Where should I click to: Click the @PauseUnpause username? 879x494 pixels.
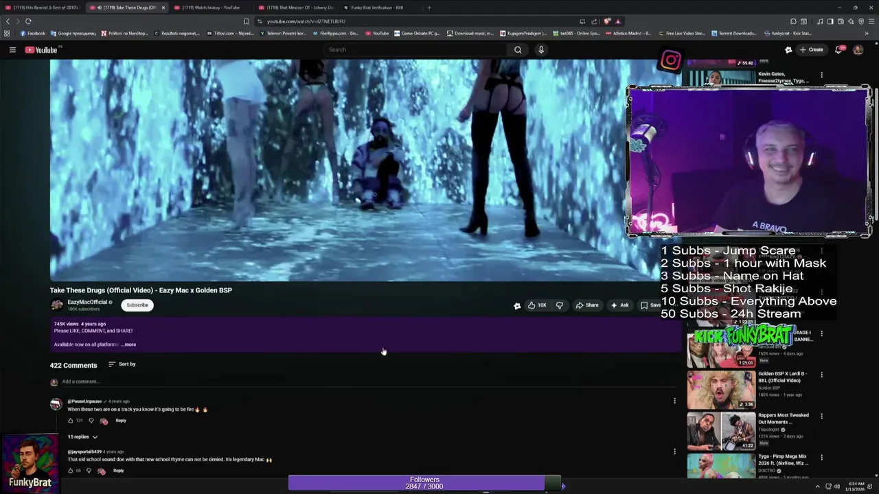tap(84, 401)
